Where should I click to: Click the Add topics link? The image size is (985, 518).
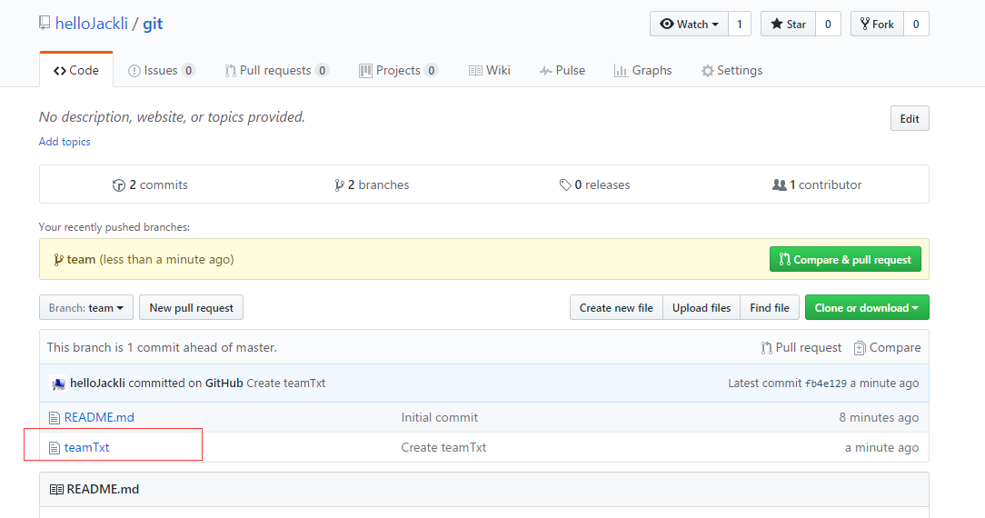65,142
